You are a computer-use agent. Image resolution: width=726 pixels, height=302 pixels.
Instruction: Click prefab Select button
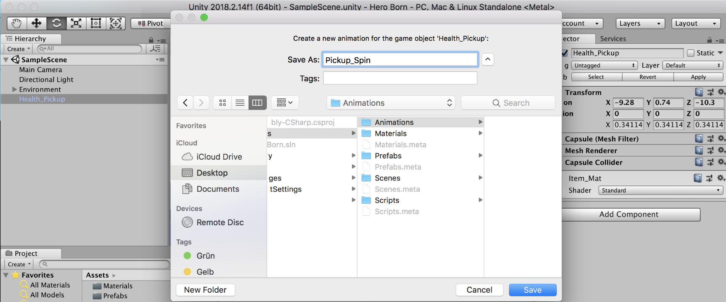click(596, 77)
